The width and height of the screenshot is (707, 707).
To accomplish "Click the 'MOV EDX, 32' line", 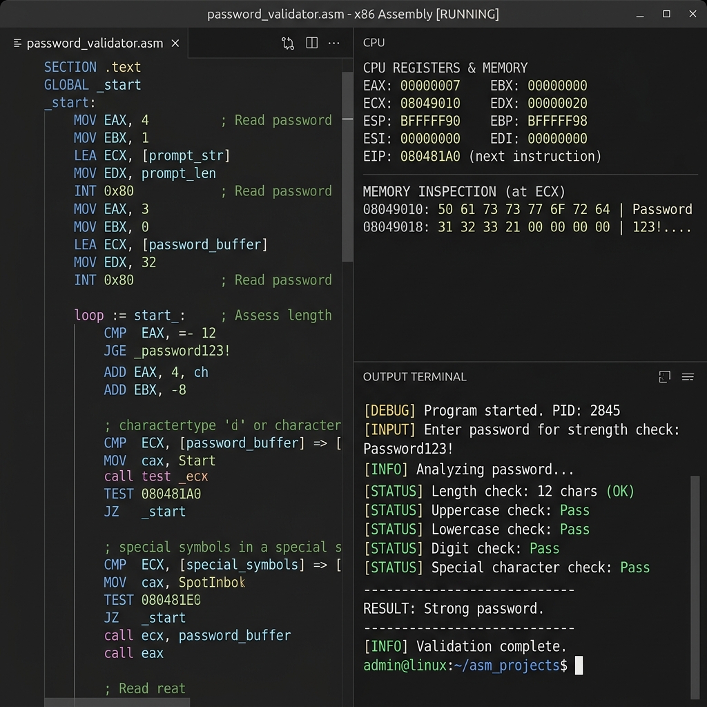I will coord(115,262).
